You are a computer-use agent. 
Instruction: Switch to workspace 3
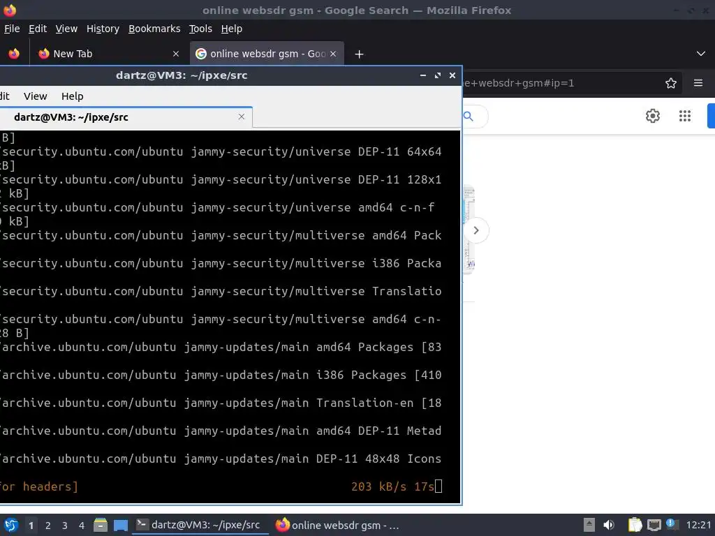click(65, 526)
